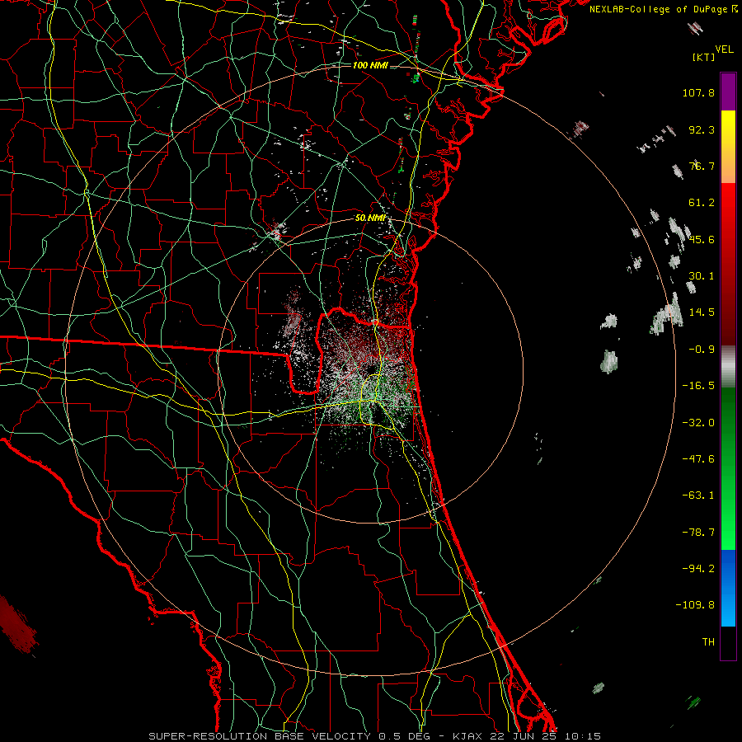Click the blue segment of the velocity color bar

pyautogui.click(x=728, y=588)
